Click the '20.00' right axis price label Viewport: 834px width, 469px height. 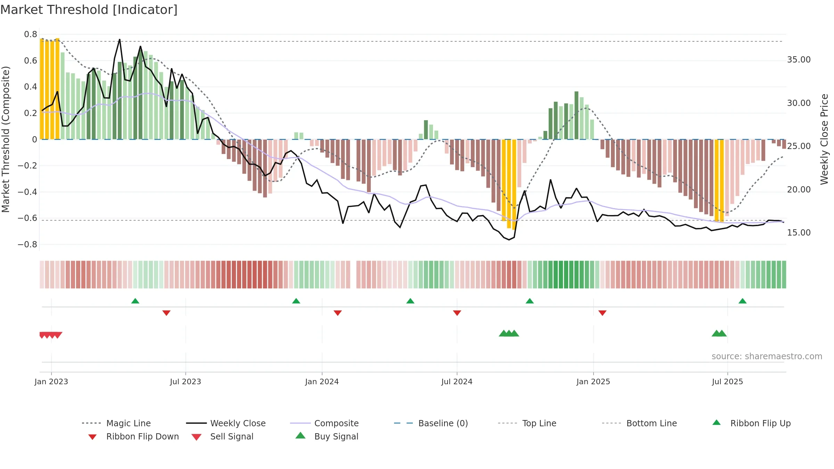pos(799,190)
